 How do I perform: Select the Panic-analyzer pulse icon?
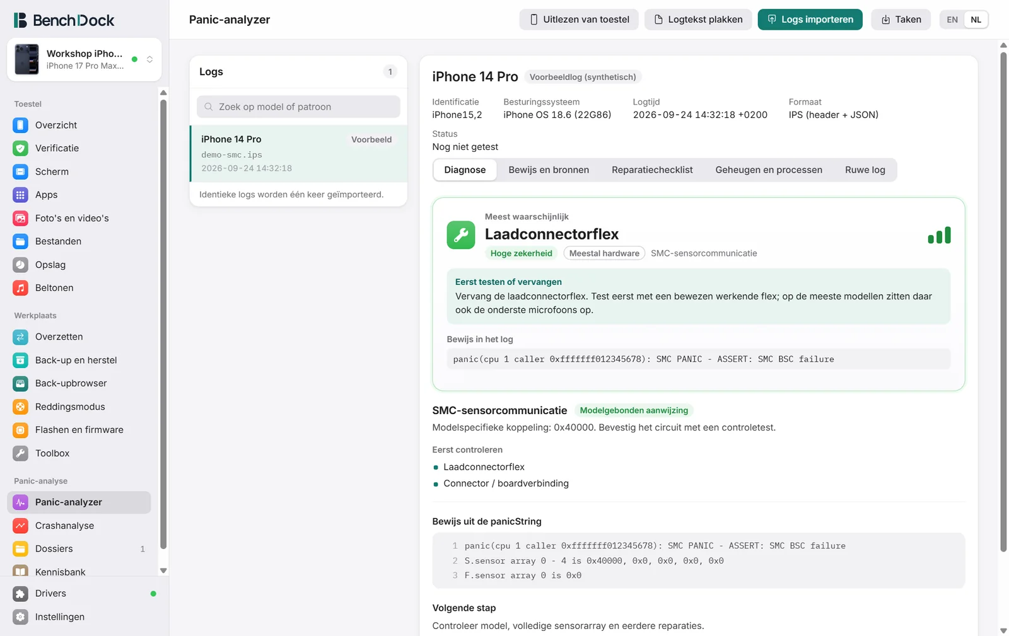pos(20,502)
